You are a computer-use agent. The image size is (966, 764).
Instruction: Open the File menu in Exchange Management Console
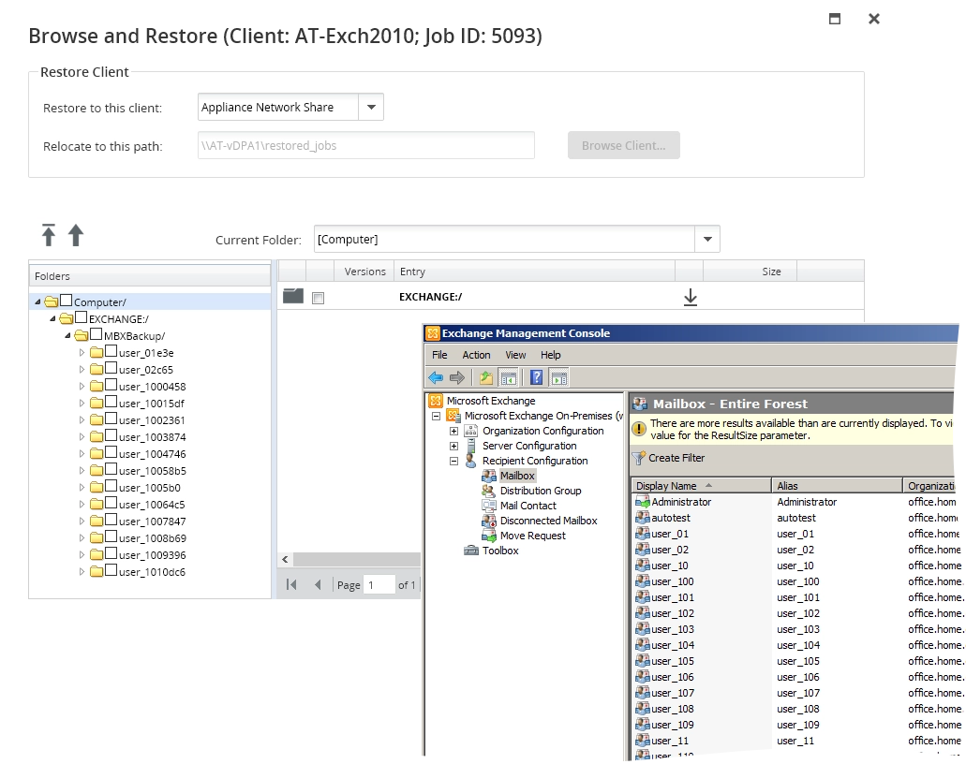tap(439, 355)
